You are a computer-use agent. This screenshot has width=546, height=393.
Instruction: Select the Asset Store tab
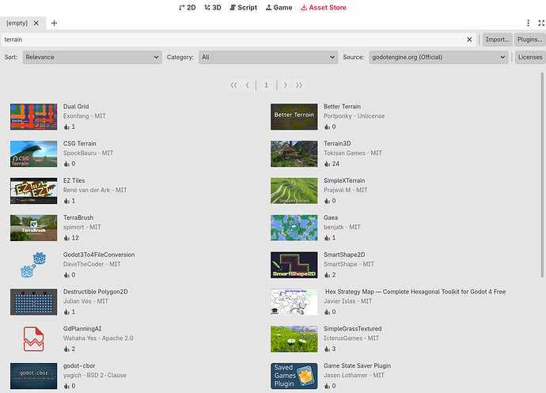pyautogui.click(x=324, y=7)
